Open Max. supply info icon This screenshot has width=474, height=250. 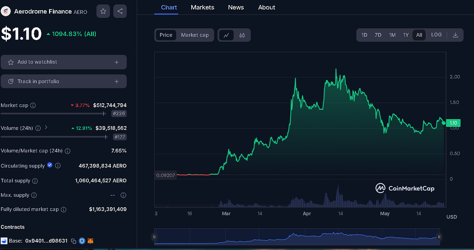pyautogui.click(x=34, y=195)
